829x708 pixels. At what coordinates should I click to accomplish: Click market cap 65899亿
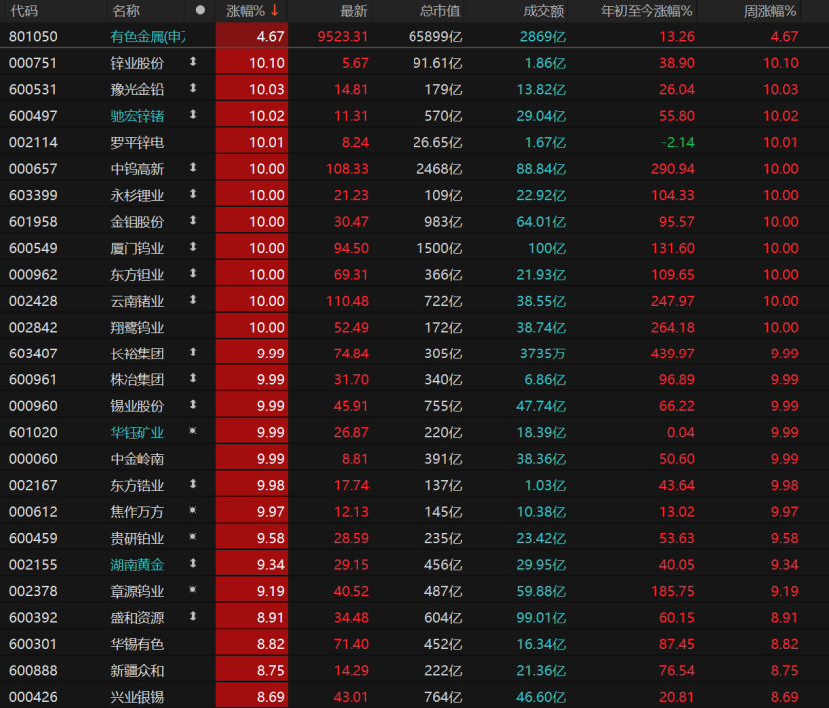(435, 37)
